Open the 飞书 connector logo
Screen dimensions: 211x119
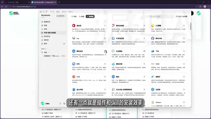click(x=153, y=51)
